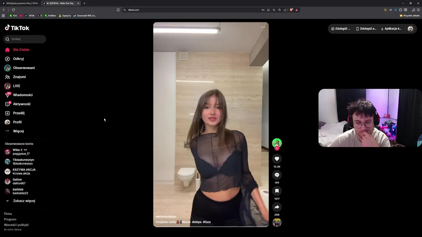Open the KickBans bookmark

[50, 15]
